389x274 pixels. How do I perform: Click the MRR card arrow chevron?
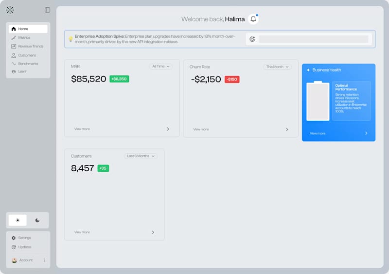click(x=168, y=129)
